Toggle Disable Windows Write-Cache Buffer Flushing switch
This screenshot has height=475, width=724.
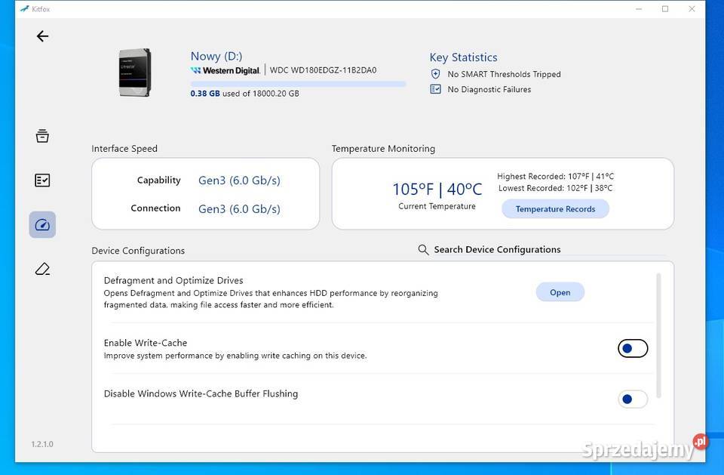[633, 399]
